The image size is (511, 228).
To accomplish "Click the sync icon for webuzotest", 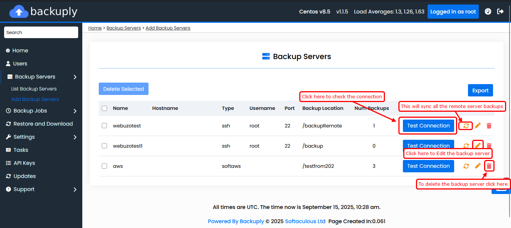I will 466,126.
